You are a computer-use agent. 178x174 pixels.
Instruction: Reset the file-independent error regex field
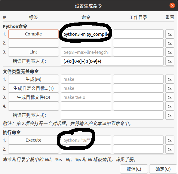170,115
